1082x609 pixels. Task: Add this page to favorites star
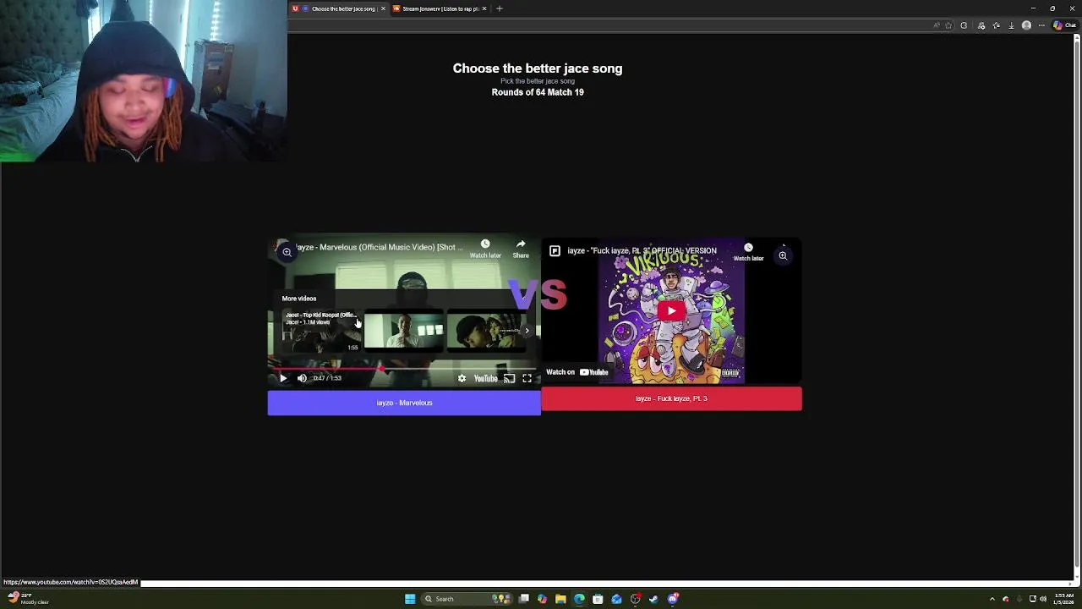[948, 25]
